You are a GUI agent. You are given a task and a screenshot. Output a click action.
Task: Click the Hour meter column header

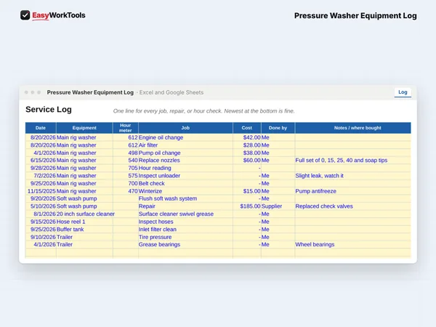(126, 128)
